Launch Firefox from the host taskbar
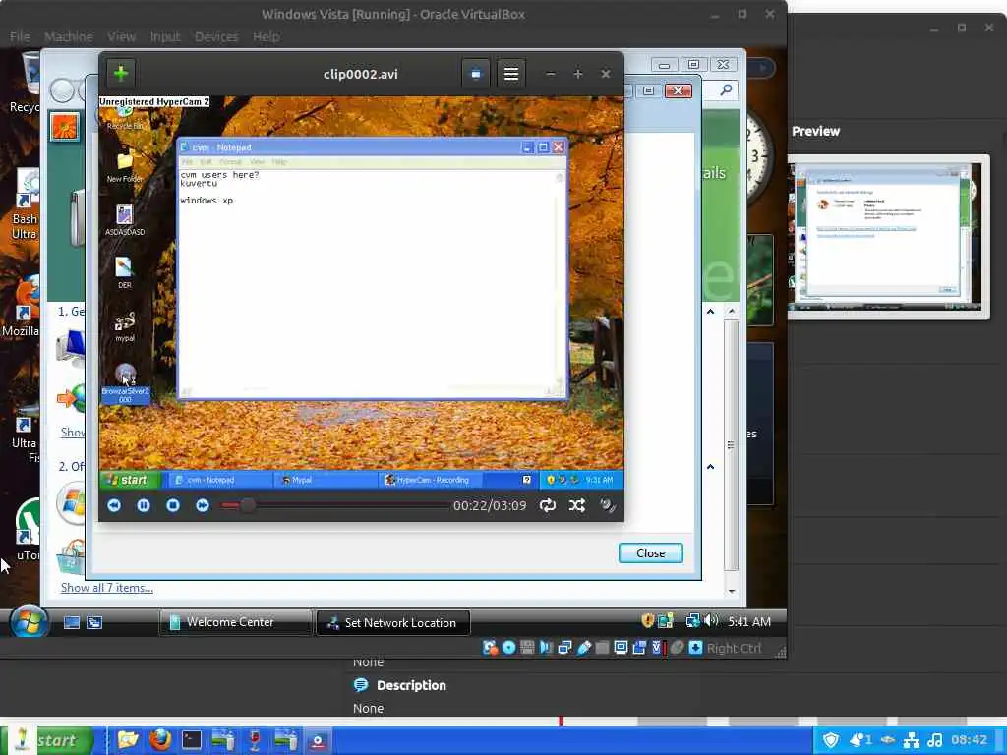The width and height of the screenshot is (1007, 755). 160,740
